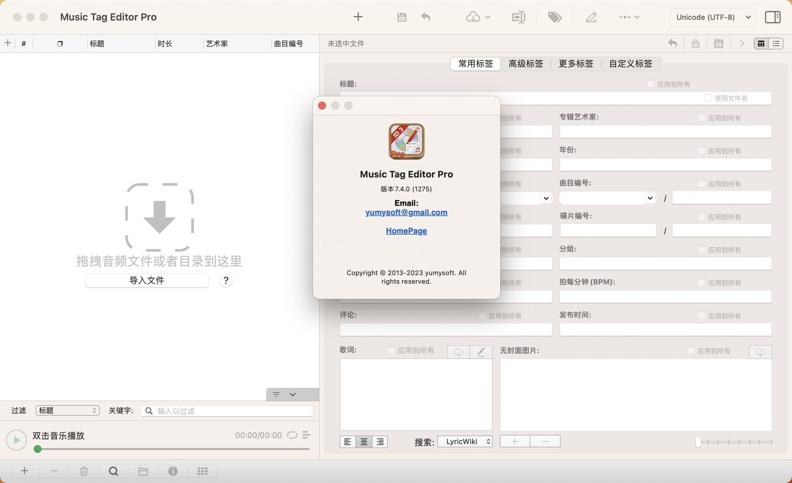Switch to the 高级标签 tab
Screen dimensions: 792x483
click(x=526, y=64)
